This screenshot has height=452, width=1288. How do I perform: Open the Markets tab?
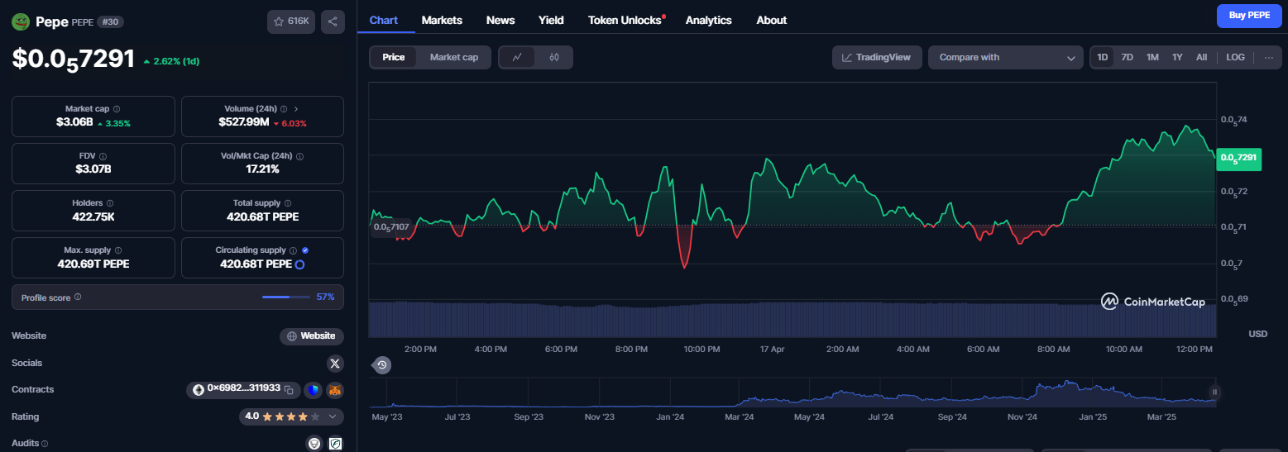point(442,20)
